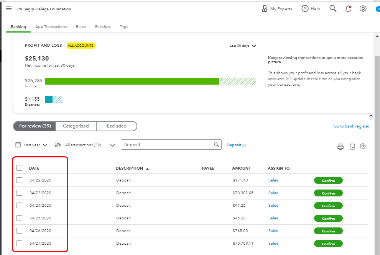Screen dimensions: 380x255
Task: Click the $25,130 net income figure
Action: coord(37,58)
